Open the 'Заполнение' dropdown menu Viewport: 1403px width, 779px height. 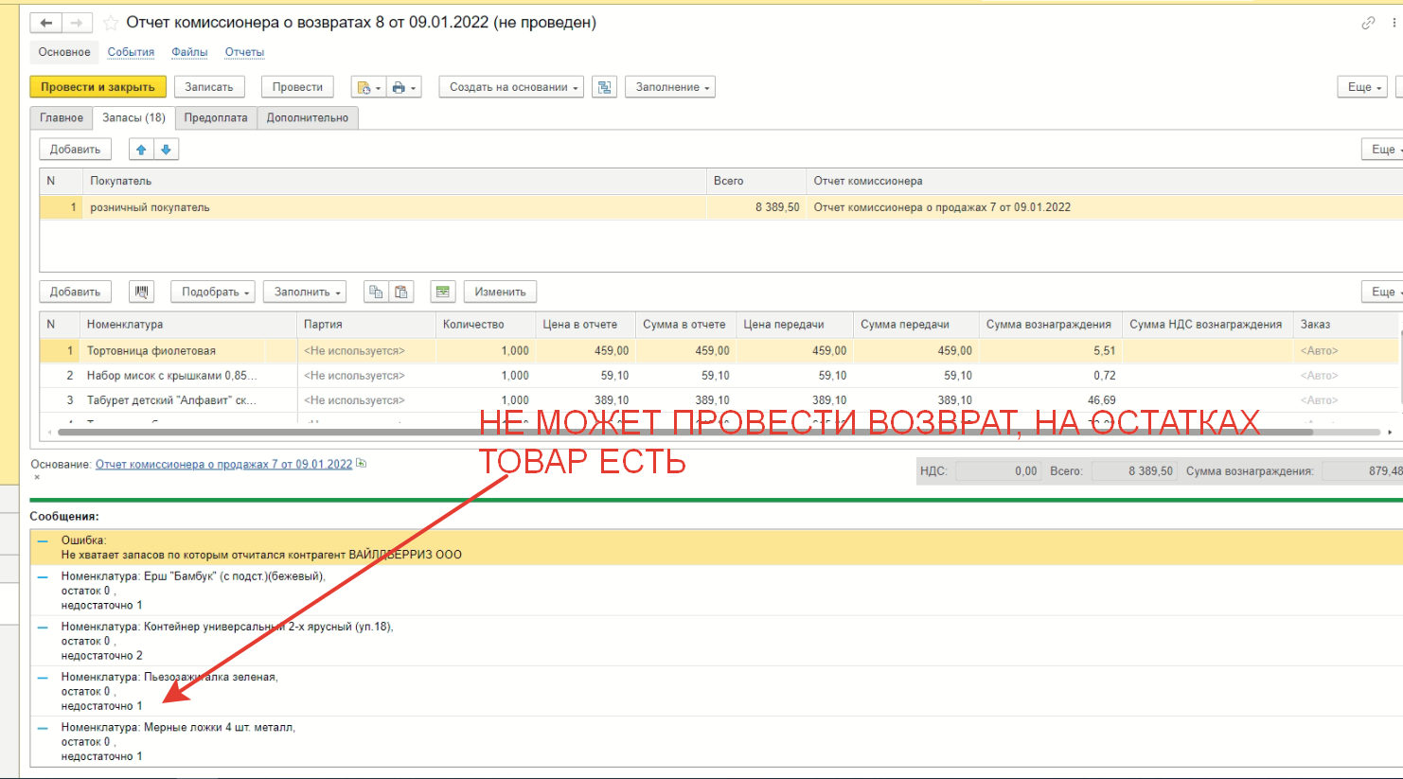pos(671,87)
